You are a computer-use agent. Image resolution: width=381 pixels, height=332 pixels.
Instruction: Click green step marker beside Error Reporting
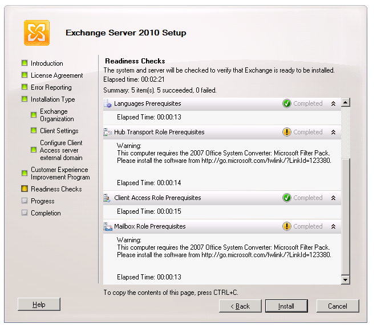coord(25,87)
